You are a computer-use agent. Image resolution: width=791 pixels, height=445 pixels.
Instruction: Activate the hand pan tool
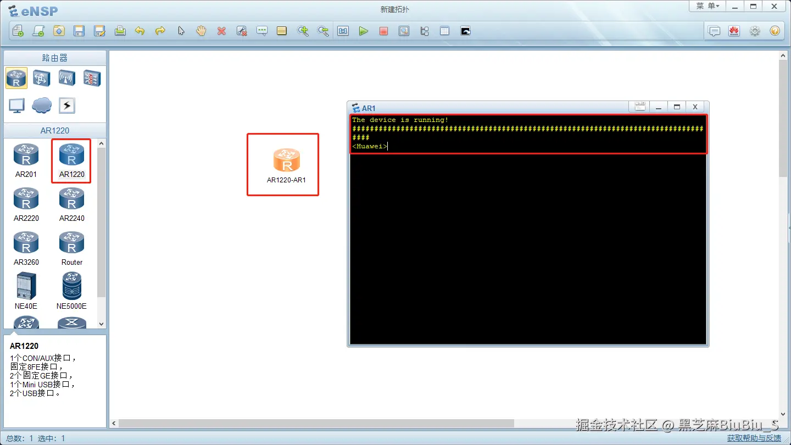pos(201,31)
